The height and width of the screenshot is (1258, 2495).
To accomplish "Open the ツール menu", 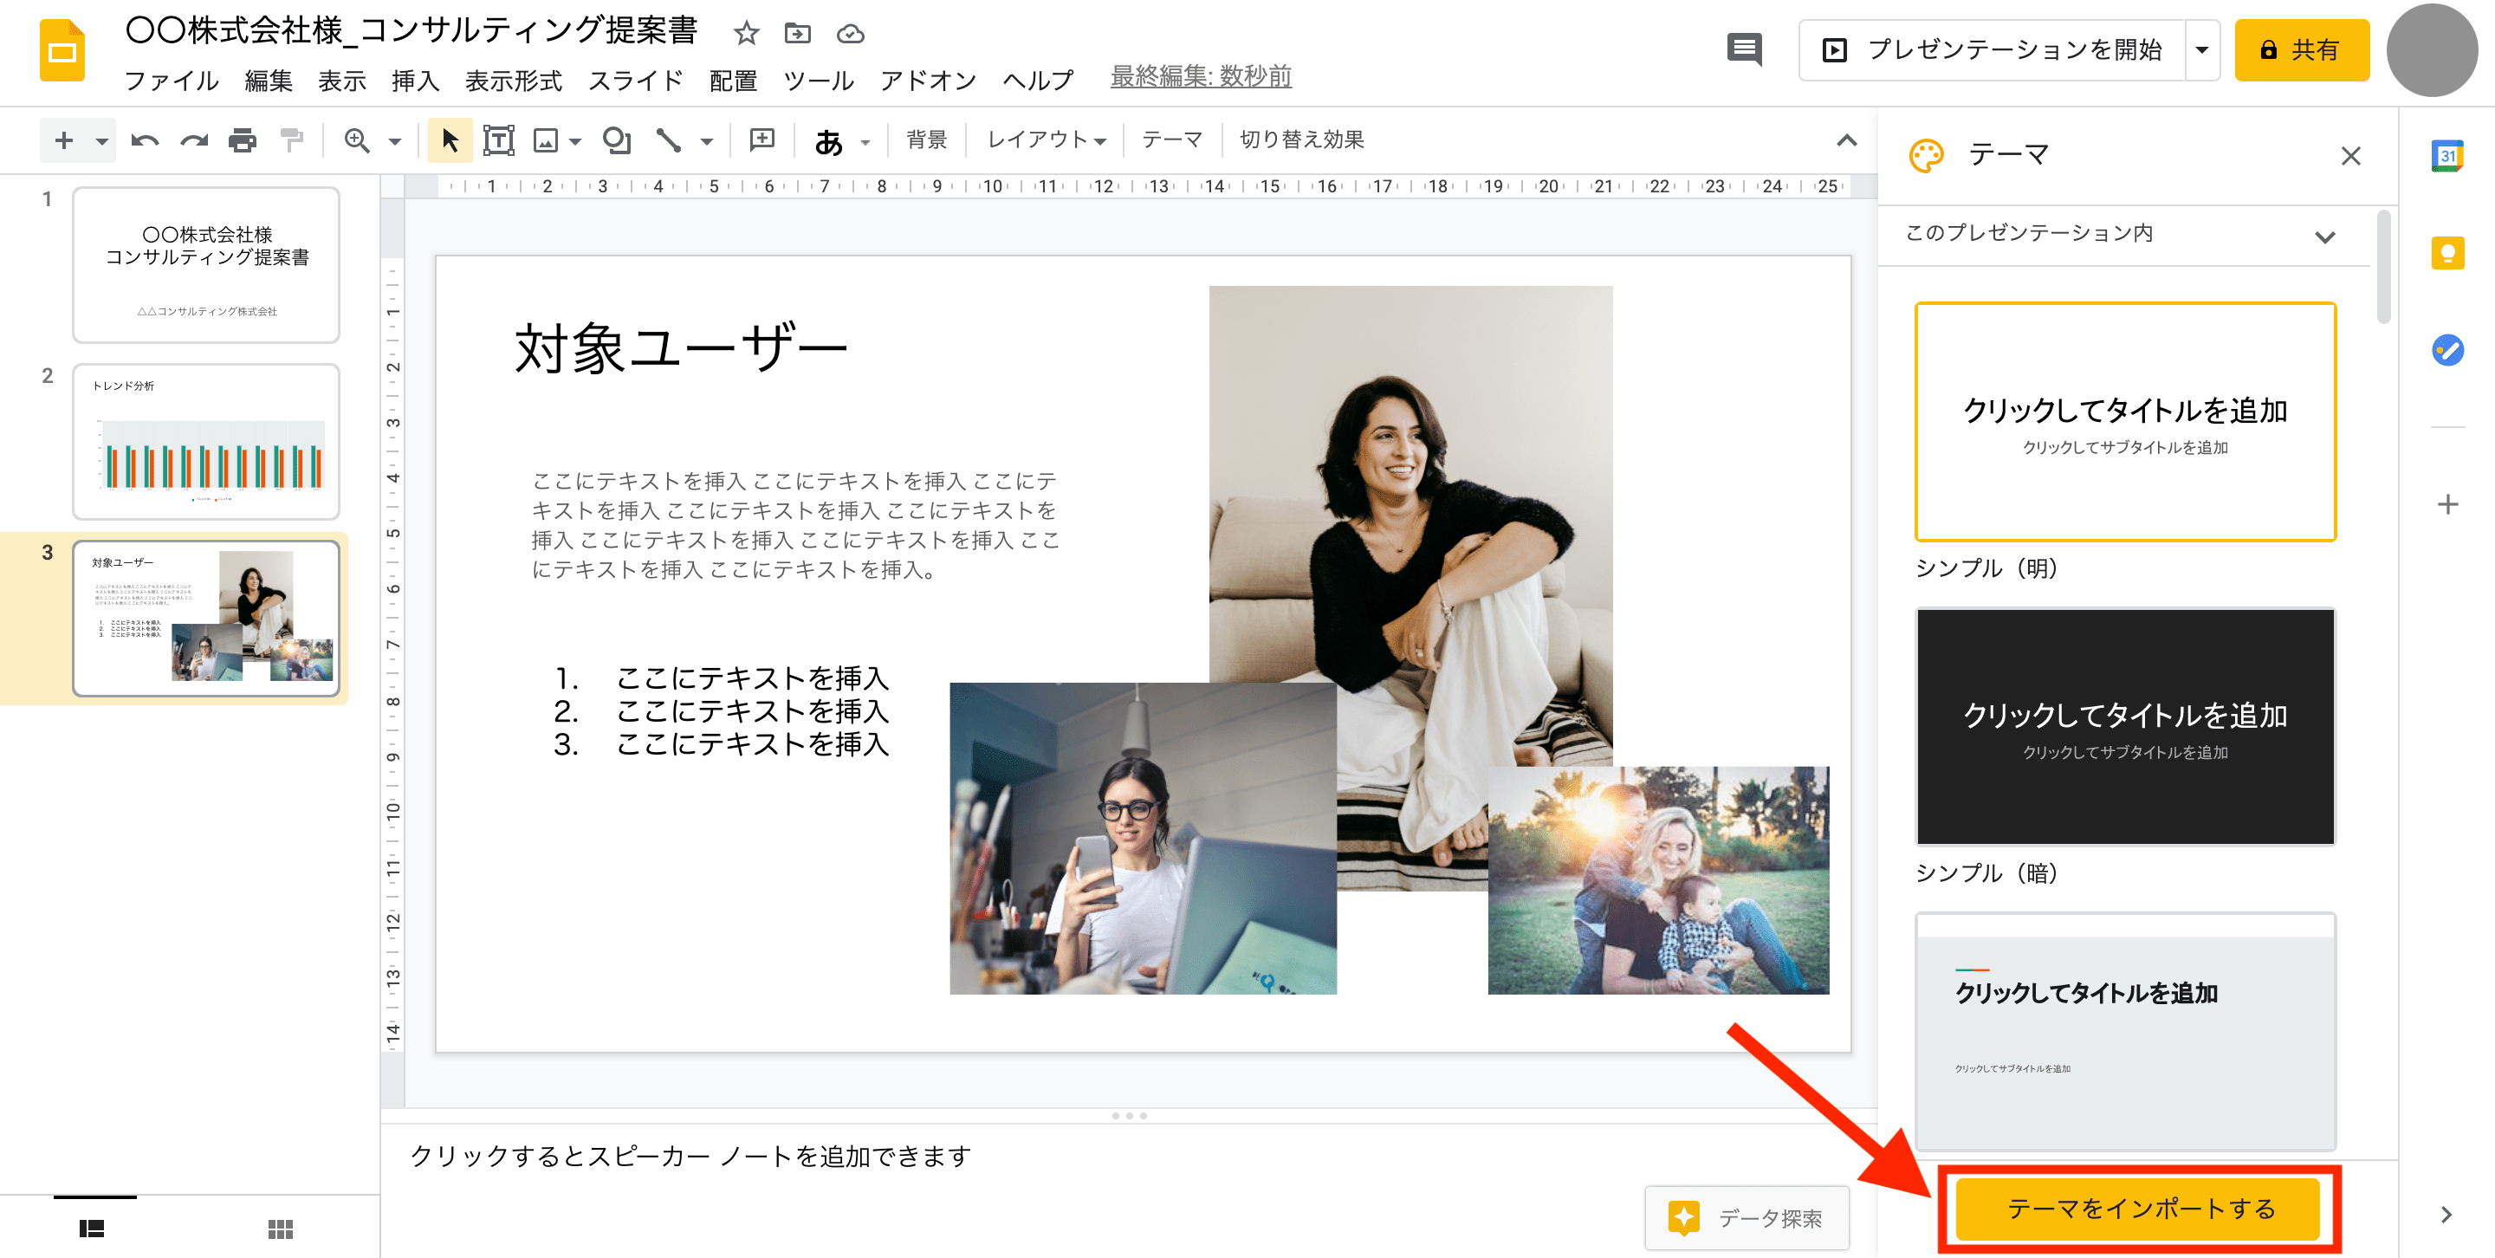I will [819, 80].
